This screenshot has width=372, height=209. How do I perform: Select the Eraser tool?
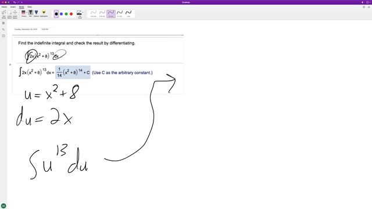tap(23, 13)
